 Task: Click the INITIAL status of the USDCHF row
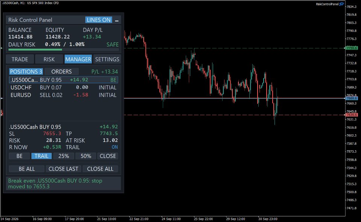coord(108,87)
